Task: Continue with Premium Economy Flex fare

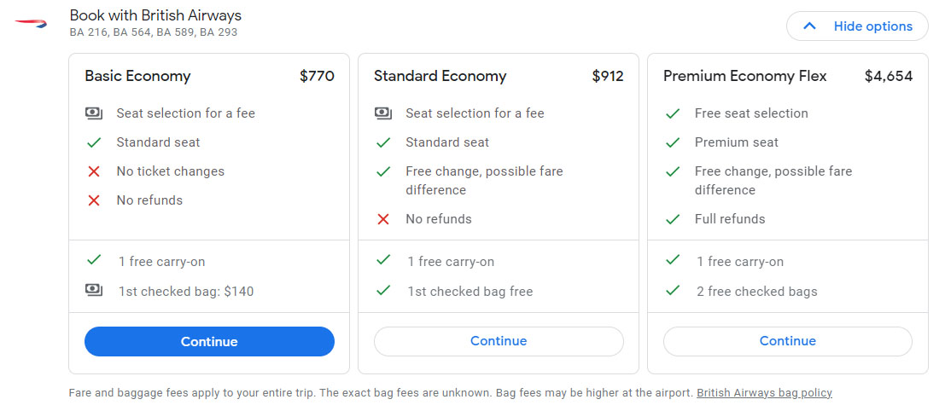Action: click(787, 341)
